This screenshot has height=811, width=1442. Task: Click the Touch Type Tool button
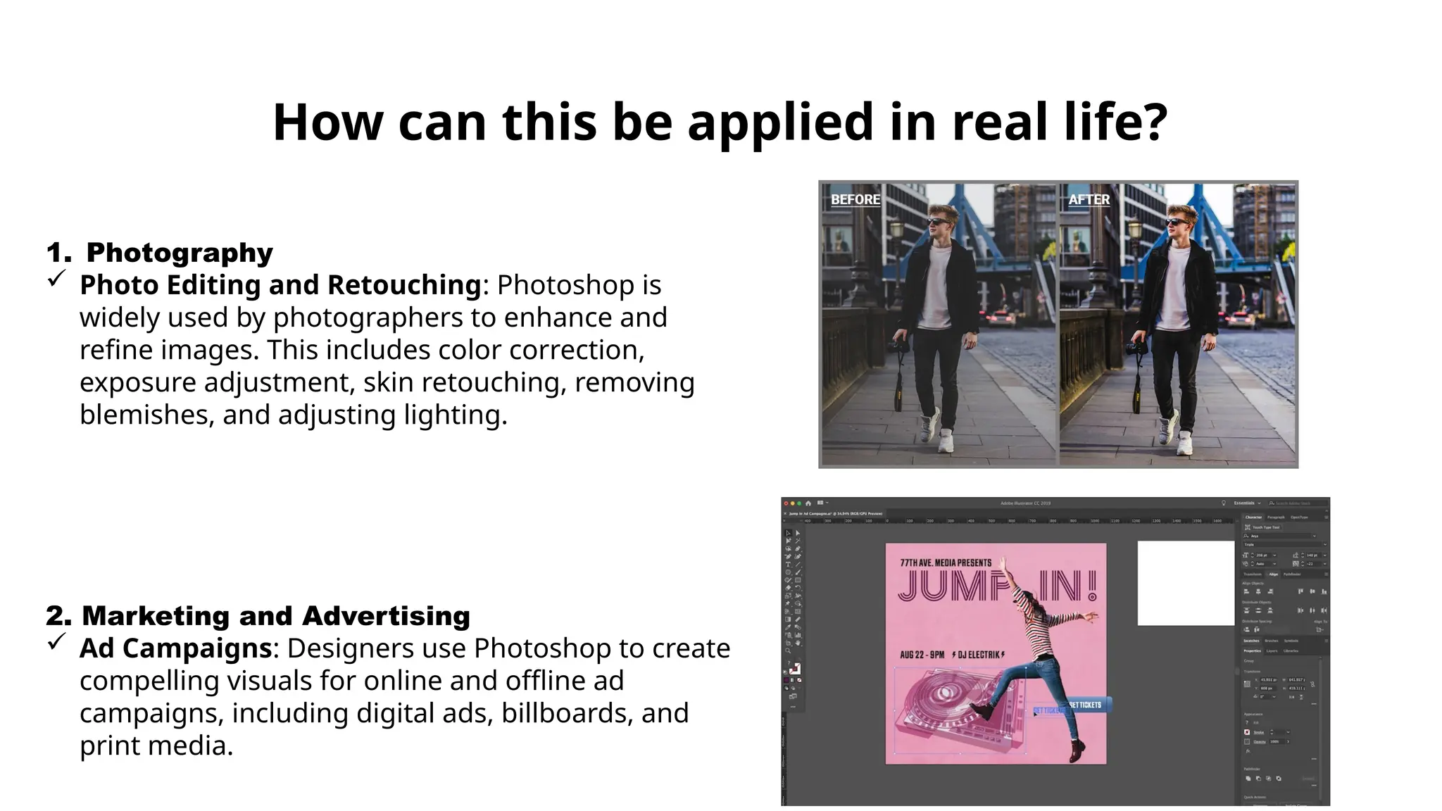pos(1263,527)
